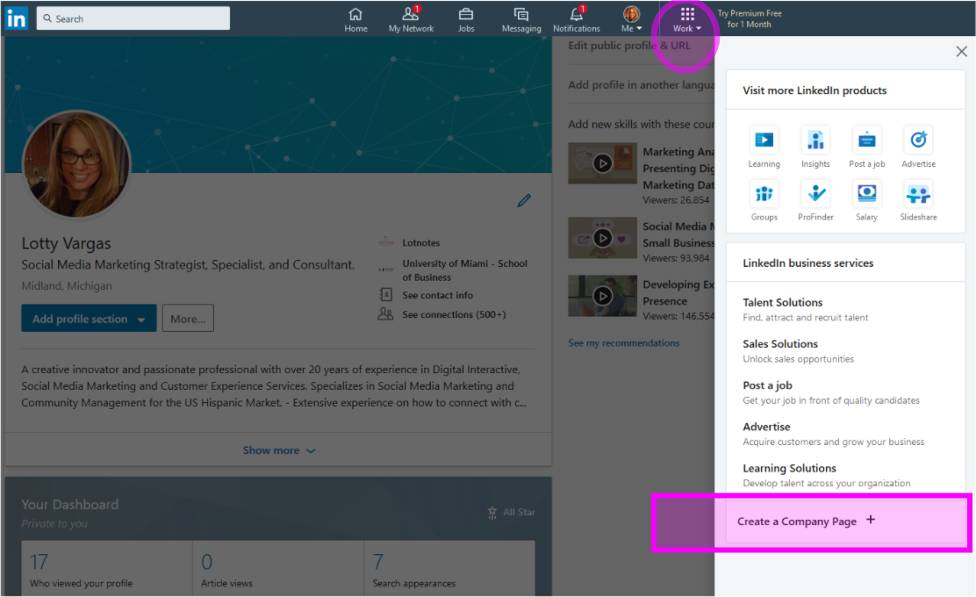The height and width of the screenshot is (597, 976).
Task: Click the plus icon beside Create a Company Page
Action: (870, 520)
